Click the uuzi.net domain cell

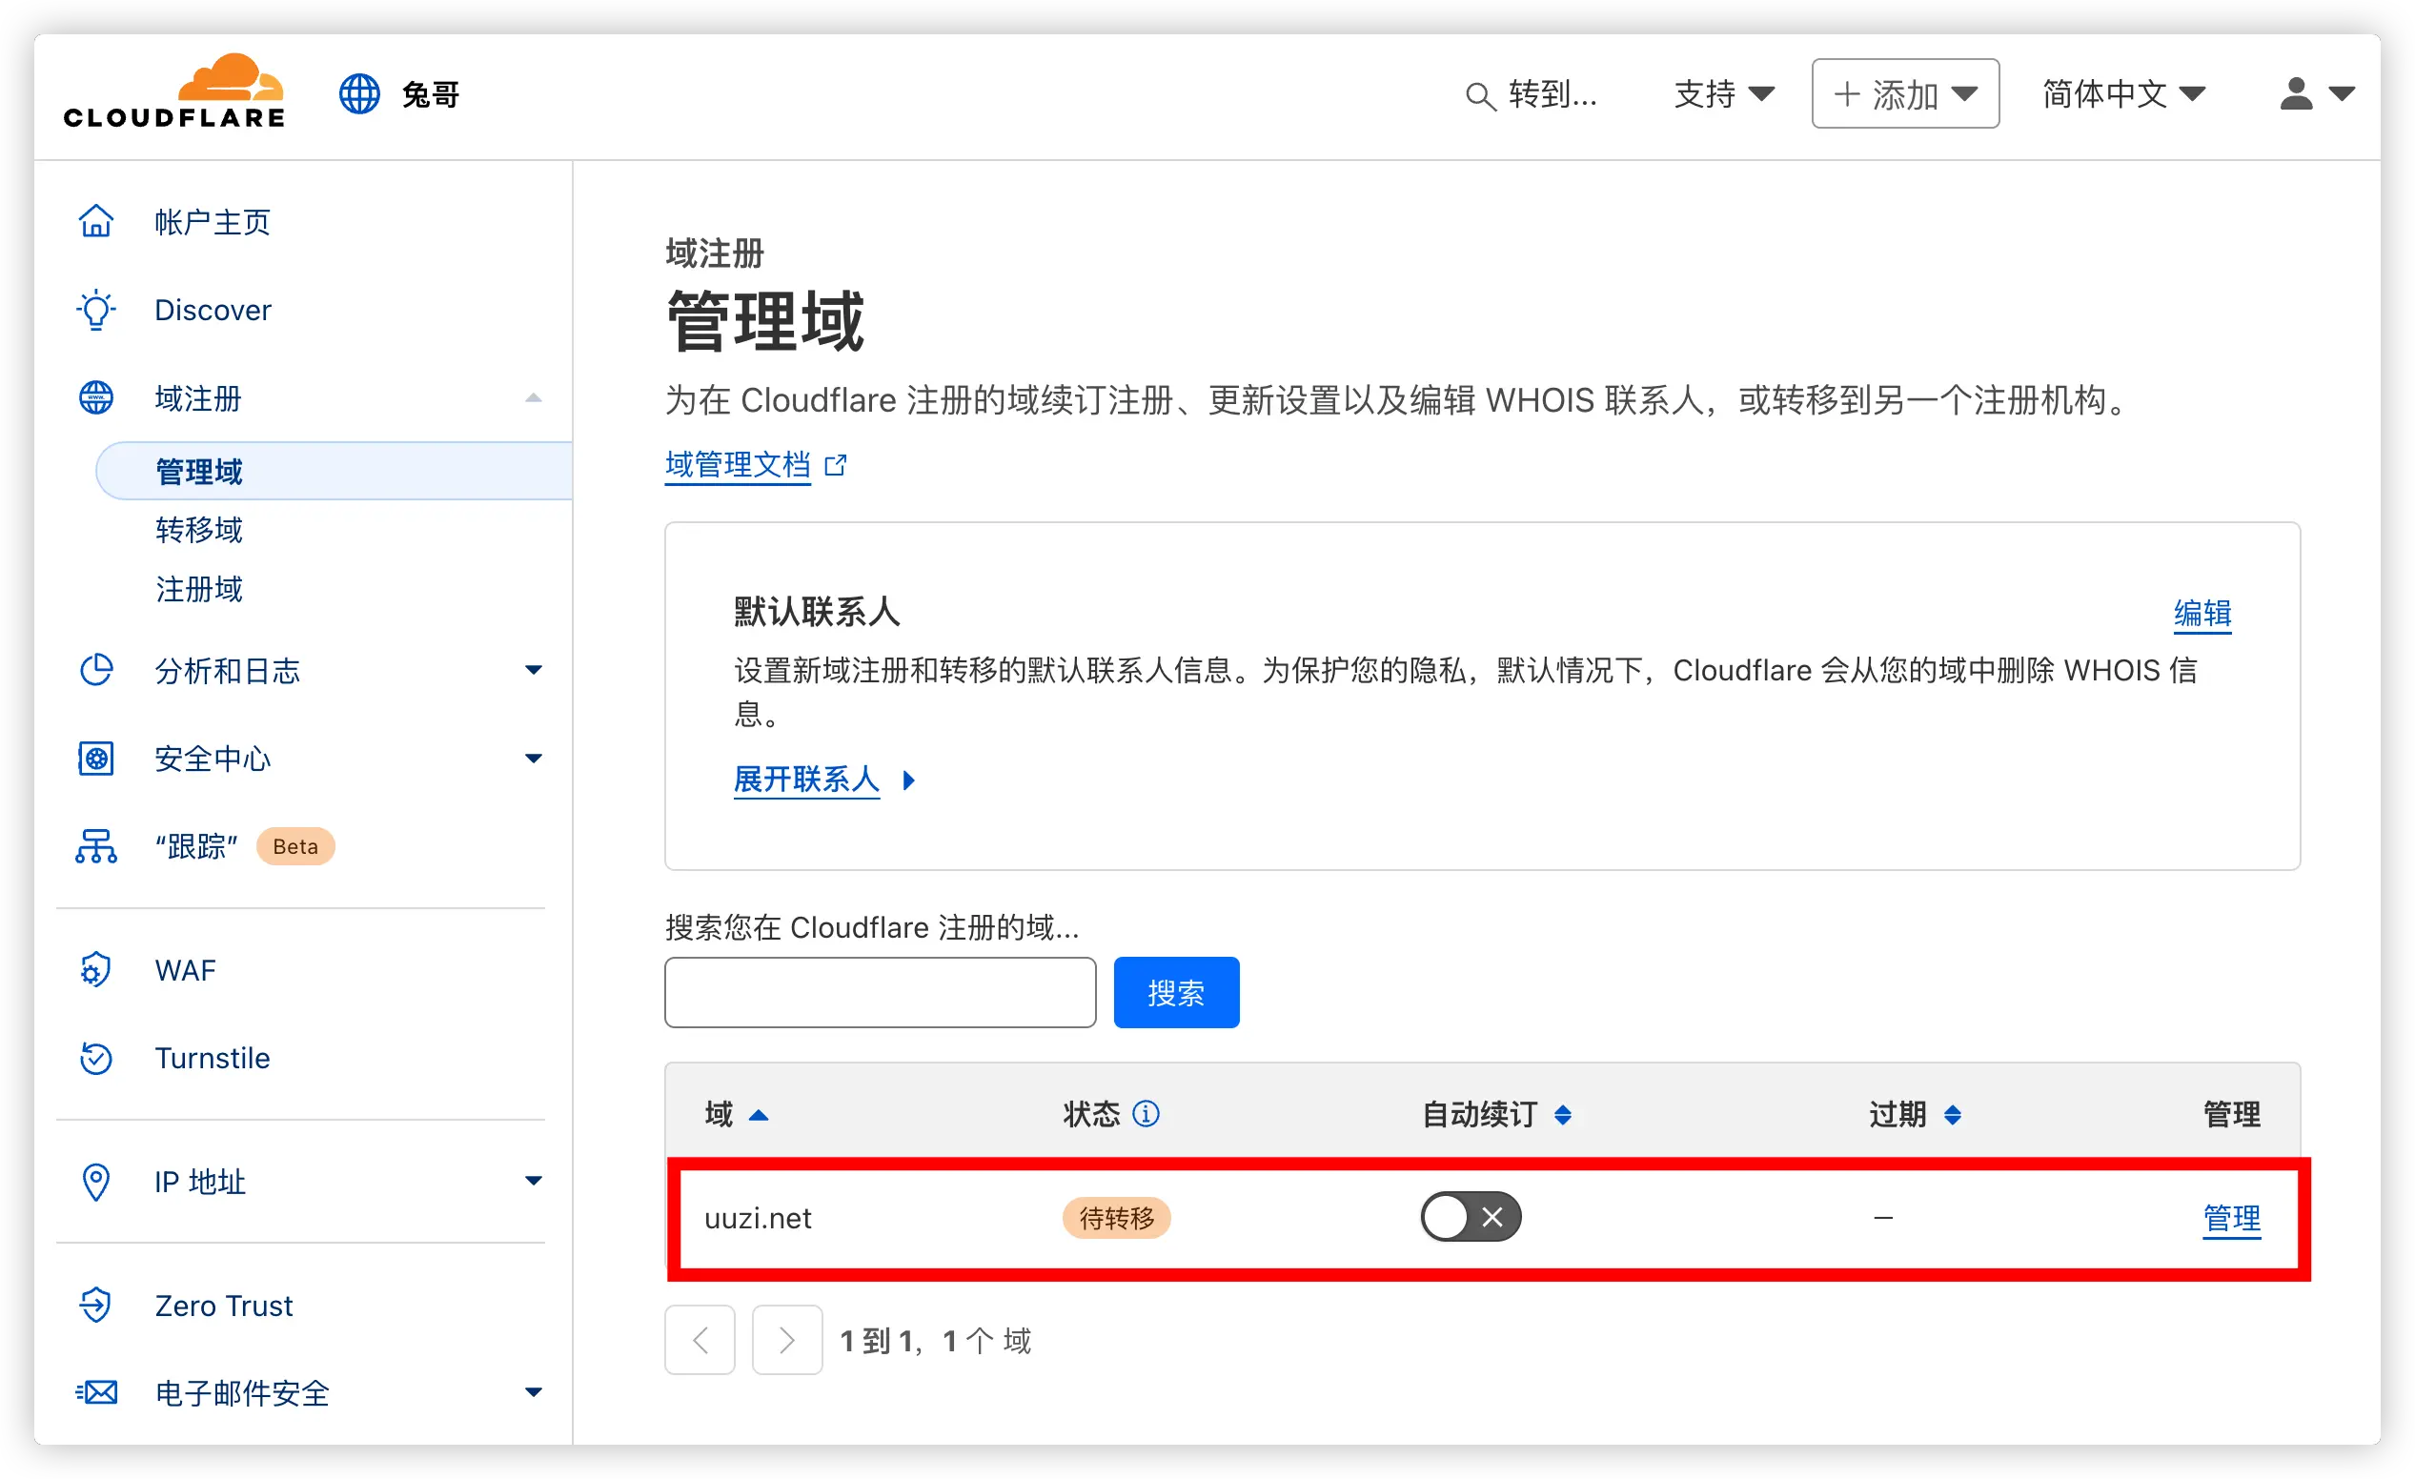click(758, 1218)
